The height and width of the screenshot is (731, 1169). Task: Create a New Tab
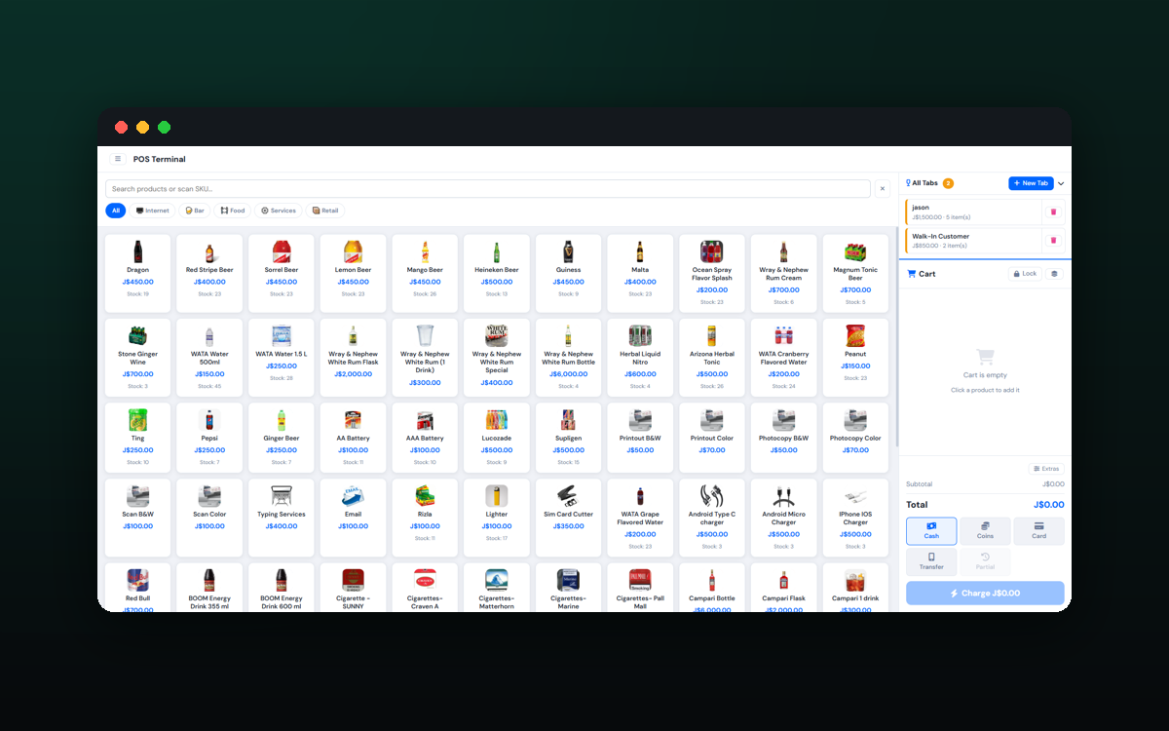pyautogui.click(x=1030, y=183)
